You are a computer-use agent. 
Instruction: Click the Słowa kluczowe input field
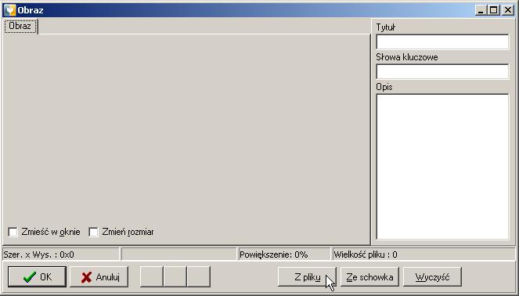pos(442,72)
